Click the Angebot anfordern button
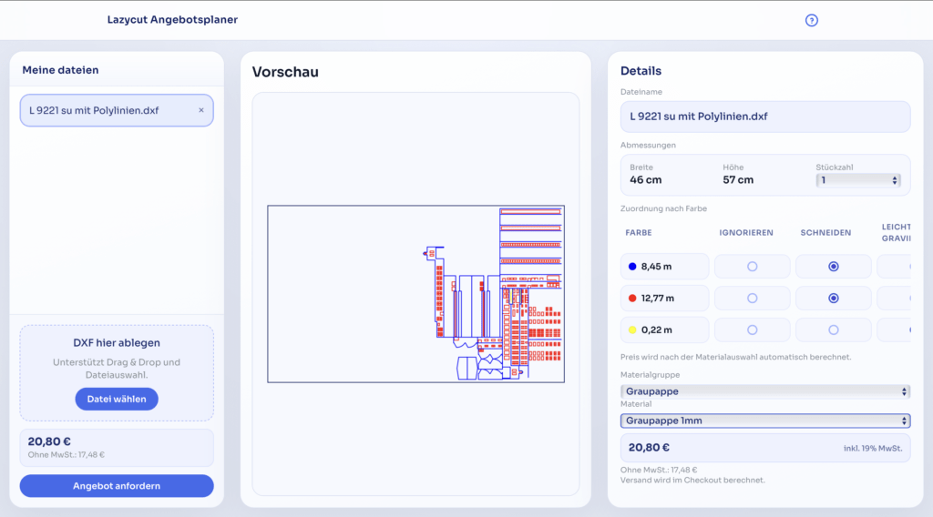The image size is (933, 517). click(117, 486)
